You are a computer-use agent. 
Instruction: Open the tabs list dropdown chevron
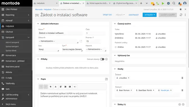[147, 3]
